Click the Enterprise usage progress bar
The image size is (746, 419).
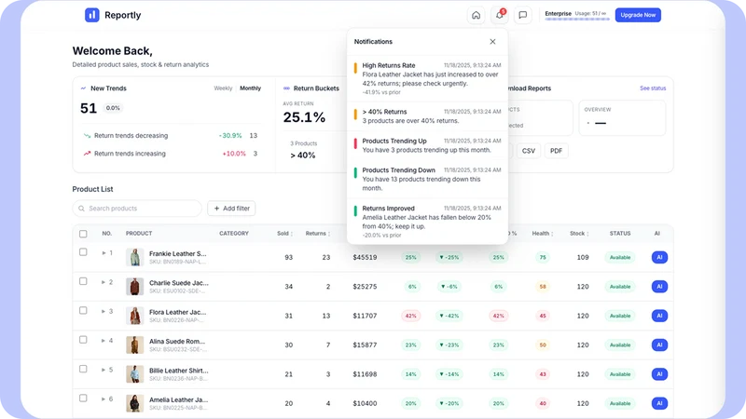pos(577,20)
